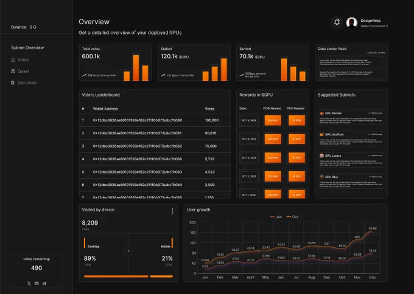
Task: Click the trend arrow in Earned card
Action: (x=242, y=75)
